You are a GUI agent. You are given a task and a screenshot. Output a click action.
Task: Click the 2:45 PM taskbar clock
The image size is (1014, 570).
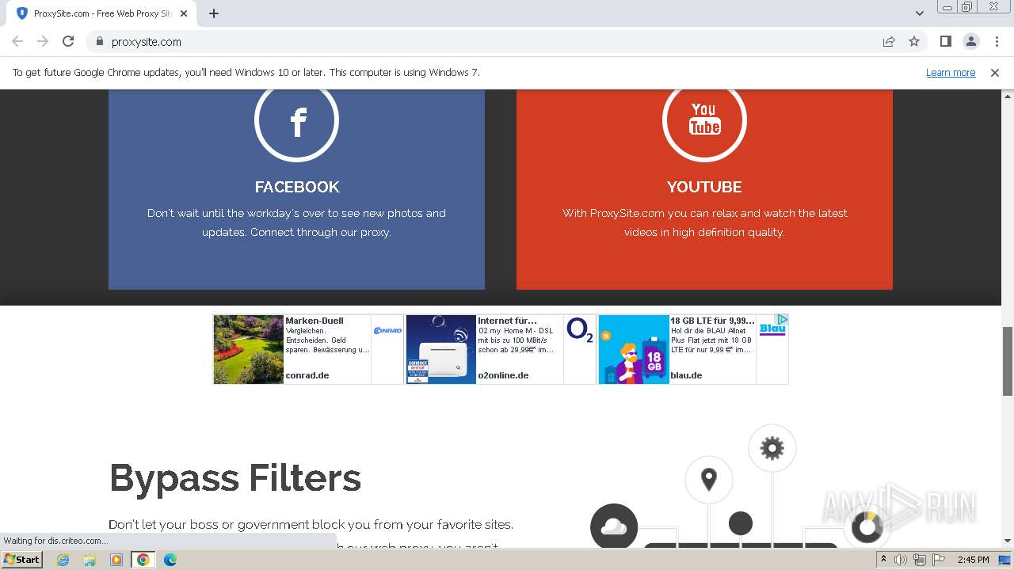(x=973, y=560)
